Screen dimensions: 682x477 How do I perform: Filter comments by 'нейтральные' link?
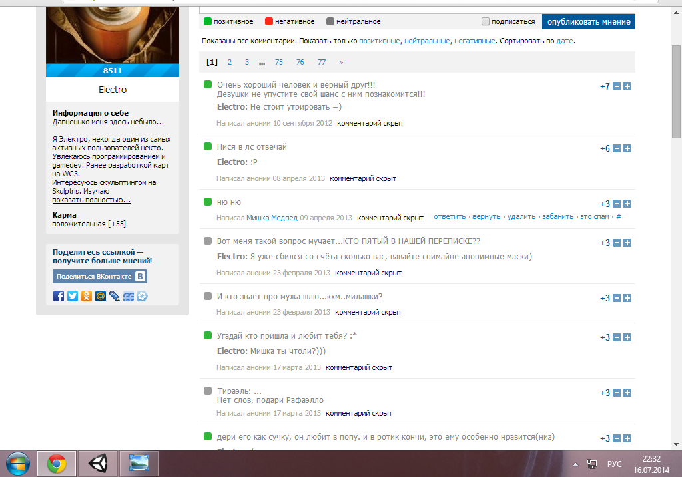pyautogui.click(x=427, y=41)
